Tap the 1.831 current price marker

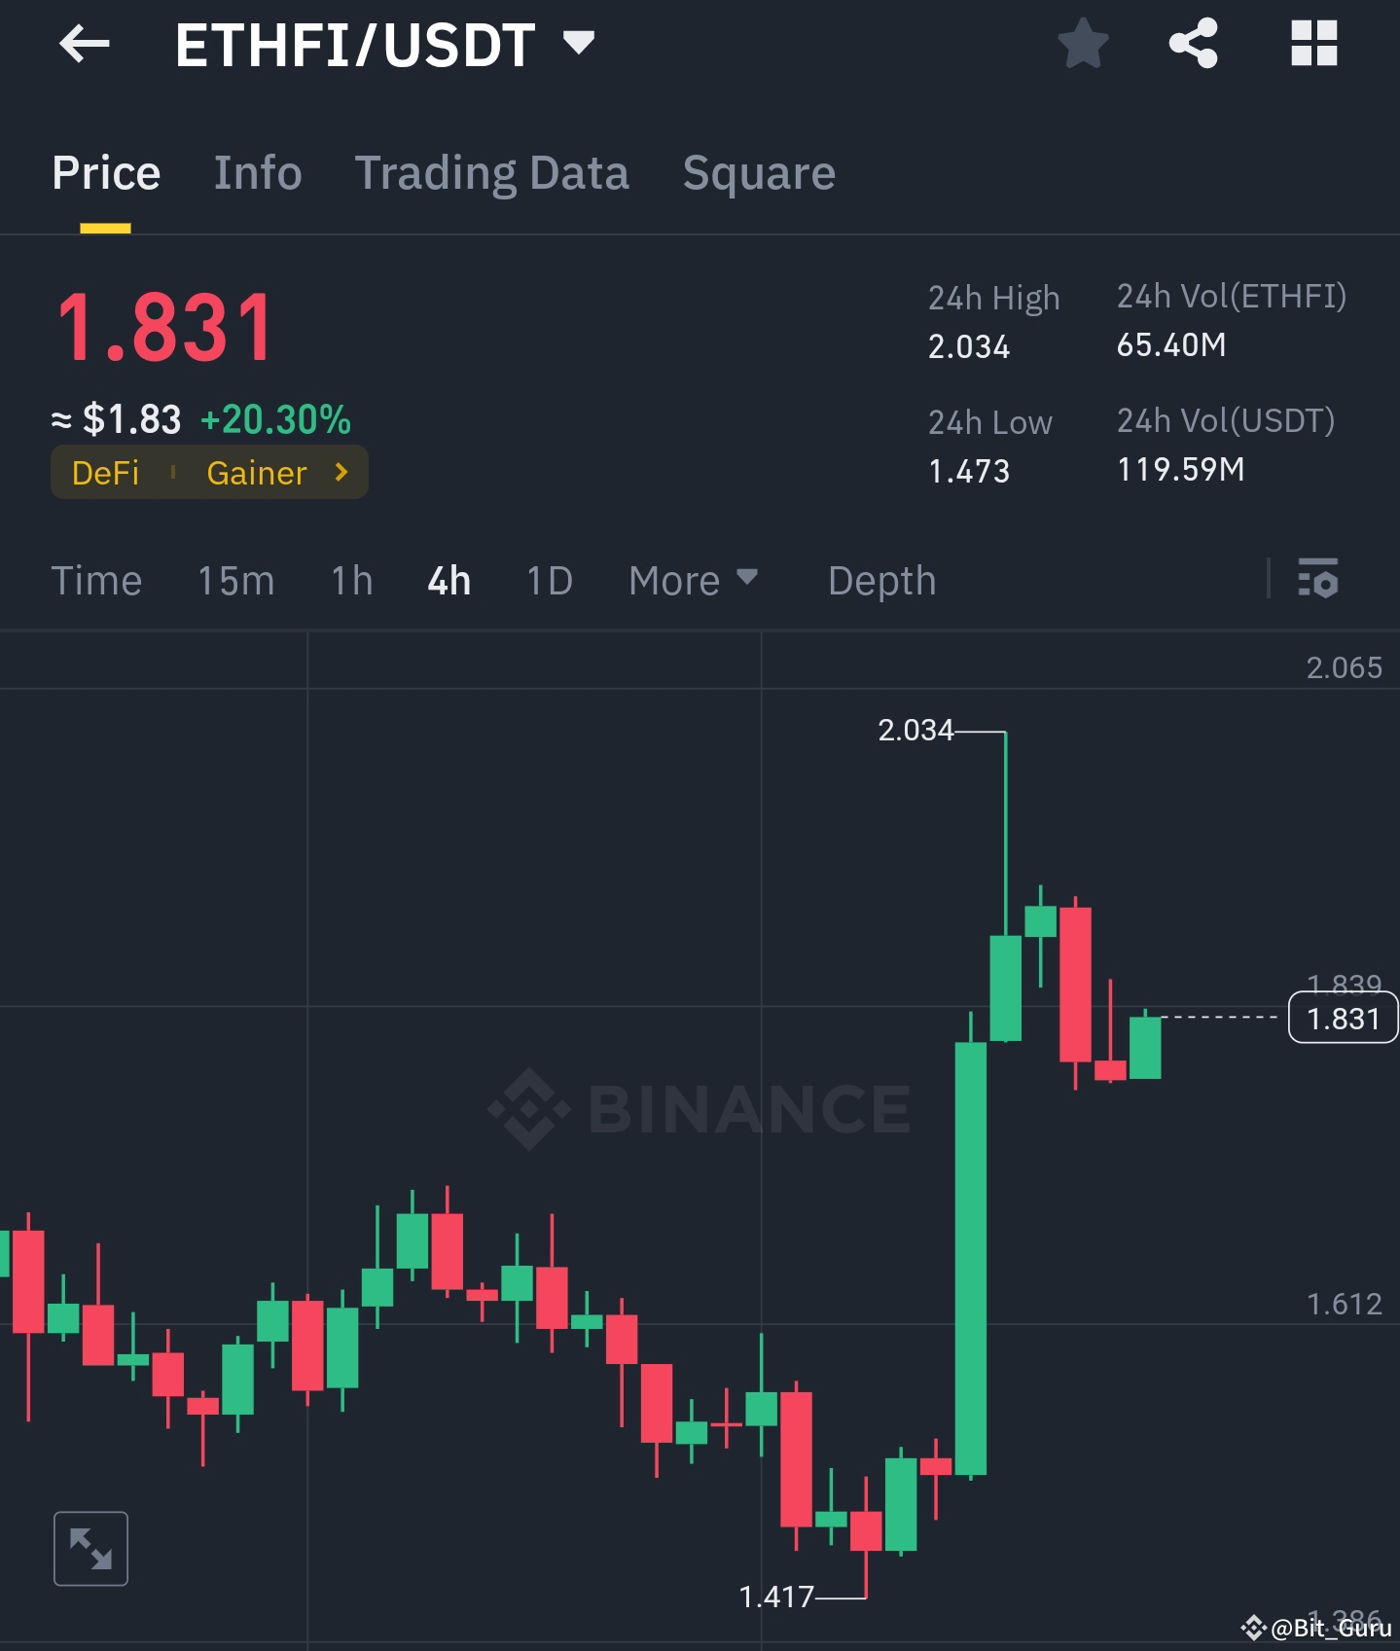point(1344,1019)
